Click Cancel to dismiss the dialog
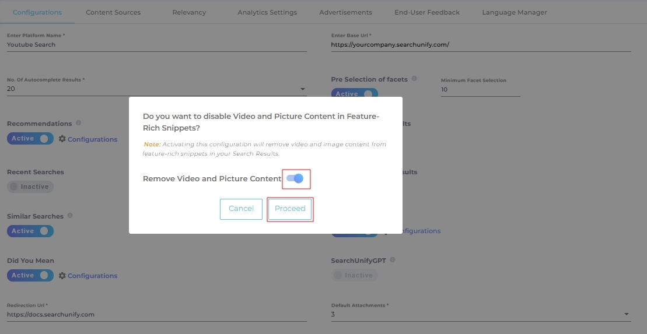Screen dimensions: 647x334 click(x=241, y=209)
